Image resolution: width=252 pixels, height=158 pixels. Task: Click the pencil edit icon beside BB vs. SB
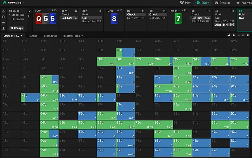(30, 11)
